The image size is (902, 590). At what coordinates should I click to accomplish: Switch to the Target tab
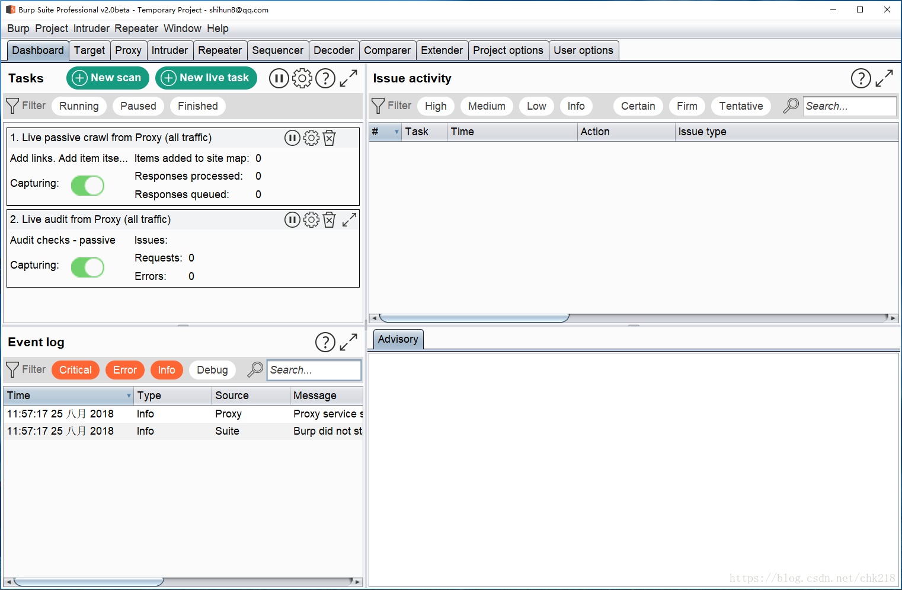pyautogui.click(x=89, y=50)
